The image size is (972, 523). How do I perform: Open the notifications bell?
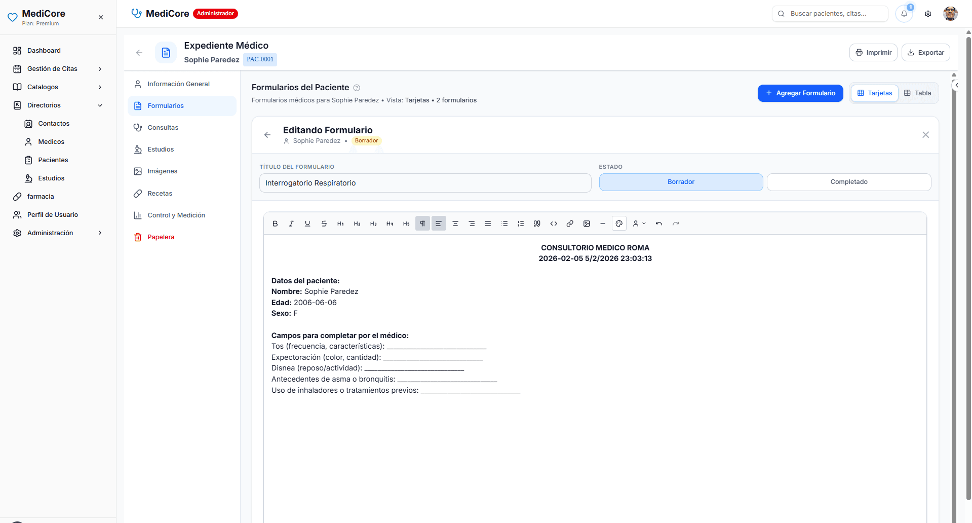(904, 14)
